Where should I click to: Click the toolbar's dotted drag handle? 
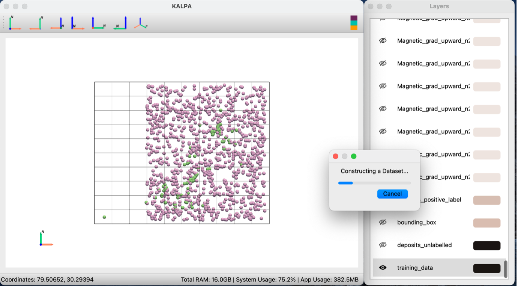coord(4,23)
